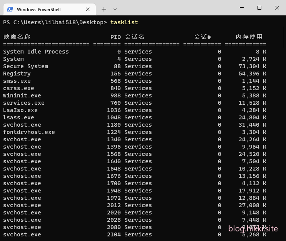
Task: Click memory value 13,156 K
Action: coord(253,176)
